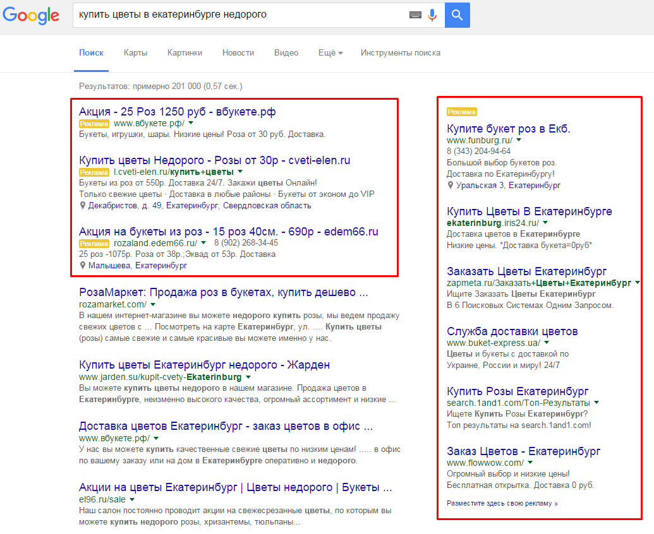Open Малышева, Екатеринбург map pin address
This screenshot has height=534, width=654.
pos(138,265)
